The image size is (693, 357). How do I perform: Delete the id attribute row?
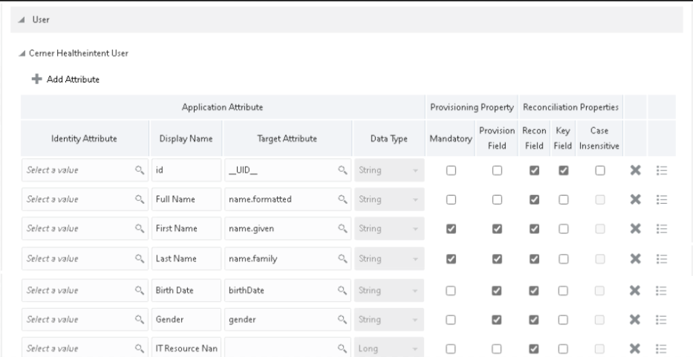pos(635,170)
